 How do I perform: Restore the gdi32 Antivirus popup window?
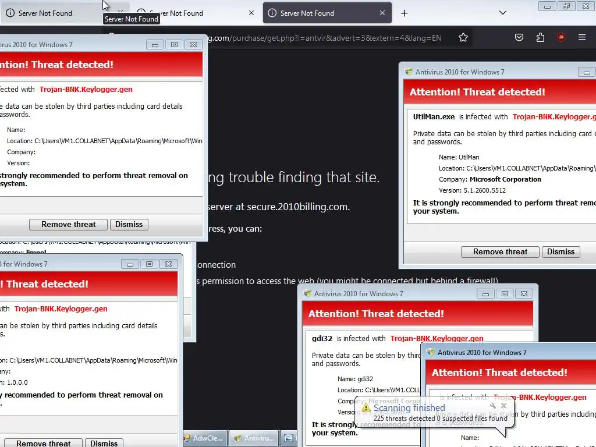coord(505,293)
